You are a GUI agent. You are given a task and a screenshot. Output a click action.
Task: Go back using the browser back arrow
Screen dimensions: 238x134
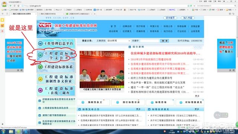(x=10, y=6)
